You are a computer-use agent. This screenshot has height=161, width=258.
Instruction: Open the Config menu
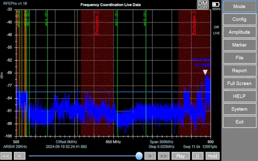pyautogui.click(x=239, y=19)
